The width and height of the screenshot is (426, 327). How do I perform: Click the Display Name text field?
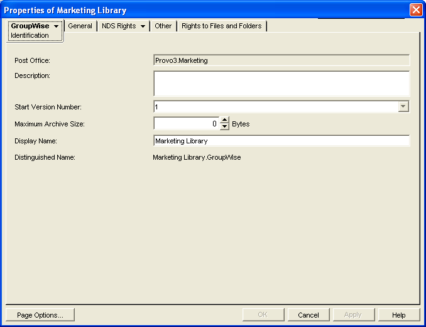point(281,141)
